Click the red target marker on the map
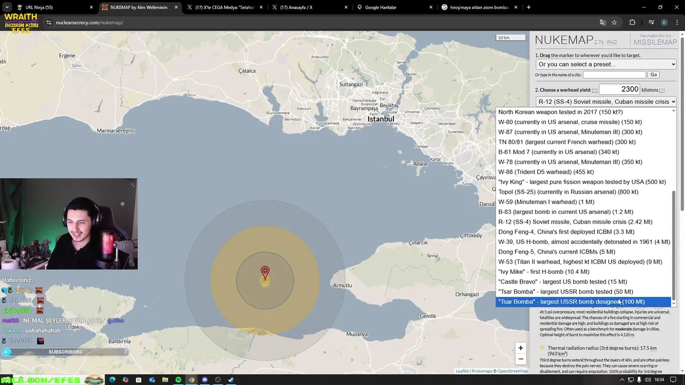 click(x=265, y=273)
